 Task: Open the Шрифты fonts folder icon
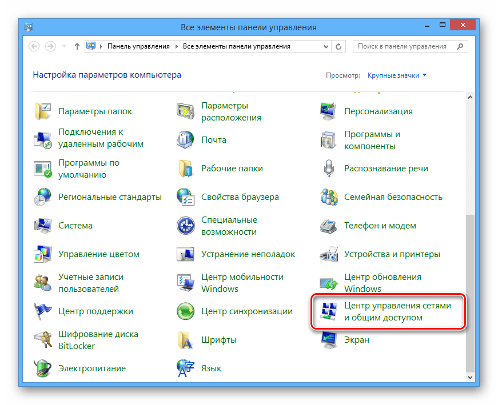[186, 340]
